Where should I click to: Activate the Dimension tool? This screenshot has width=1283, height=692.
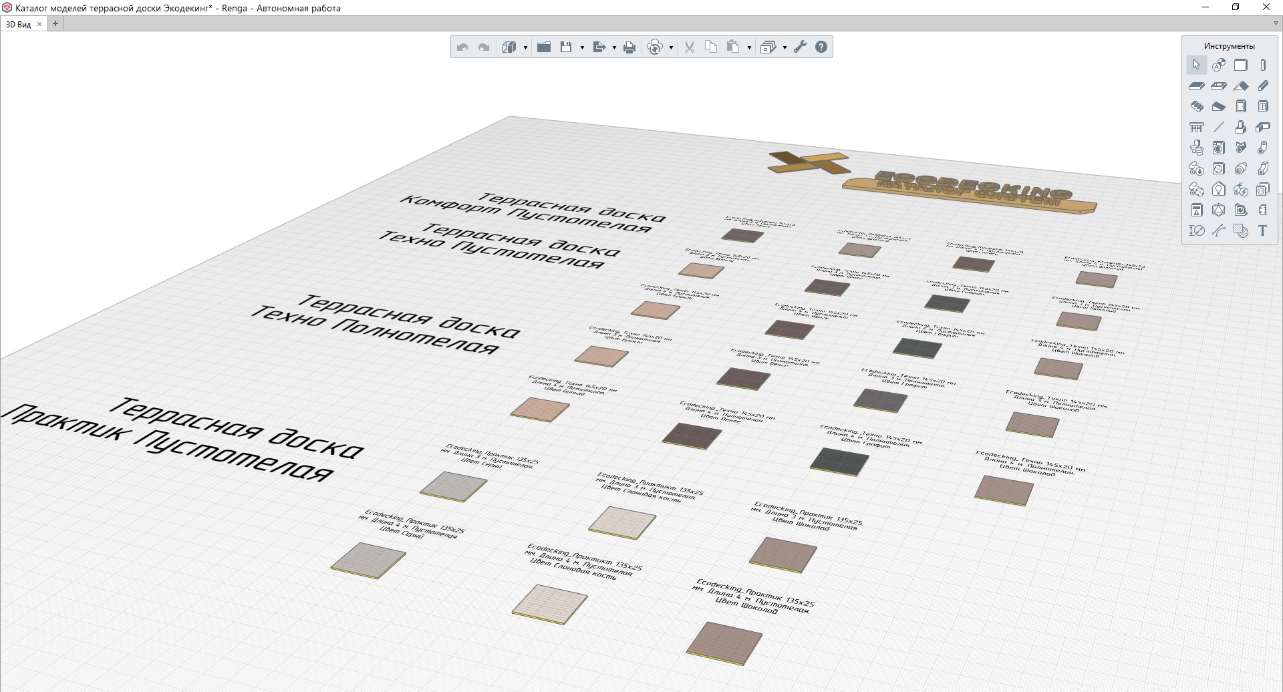(x=1197, y=230)
